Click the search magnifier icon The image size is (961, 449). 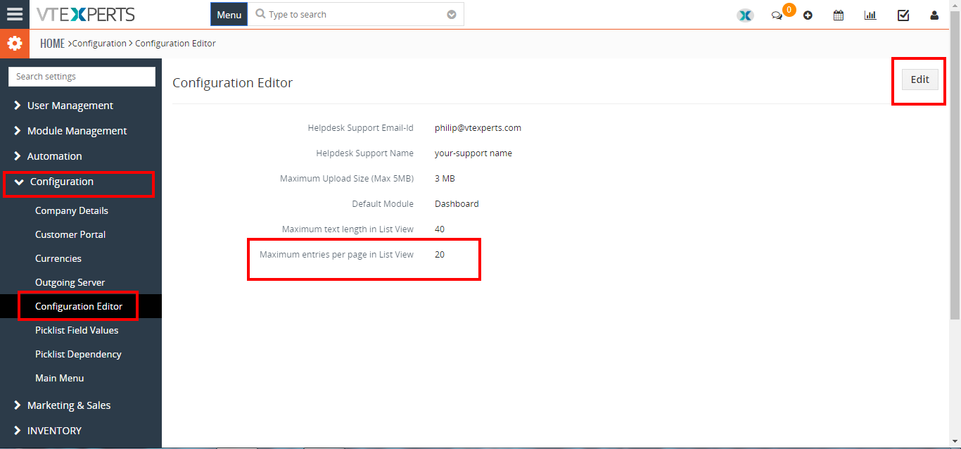[x=261, y=14]
